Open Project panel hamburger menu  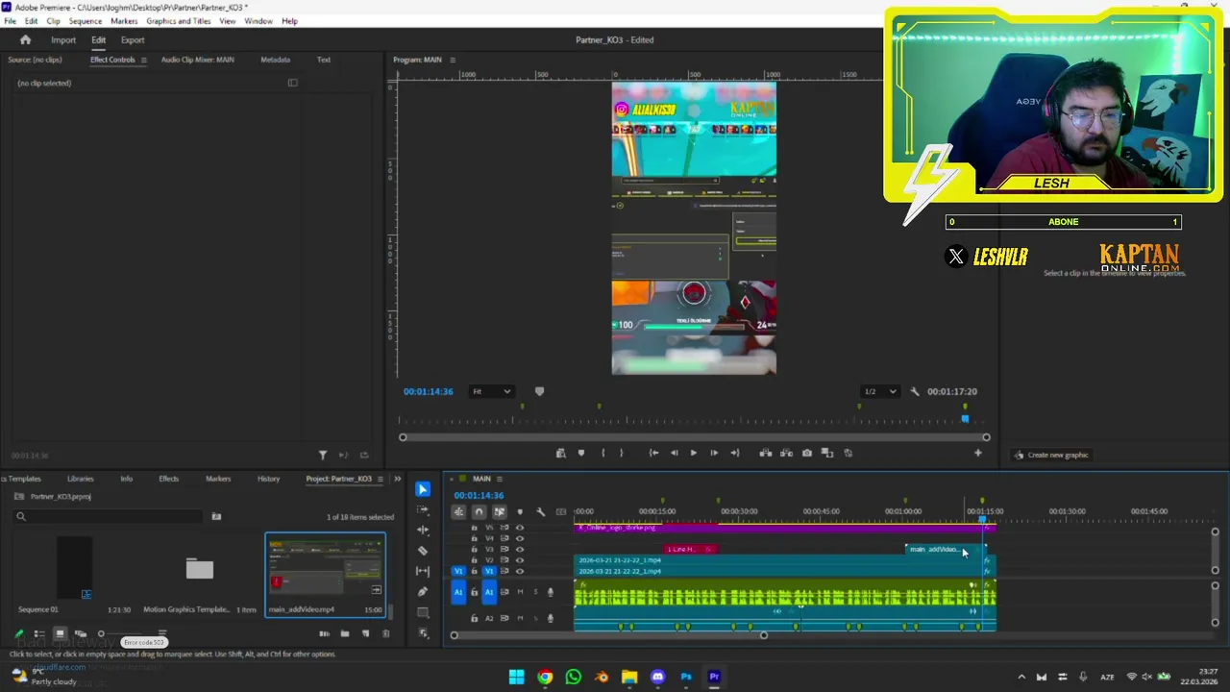pos(381,479)
